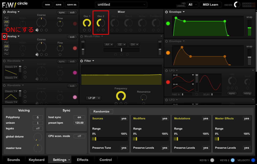Click the Osc 1 mixer level knob
This screenshot has height=164, width=257.
87,23
